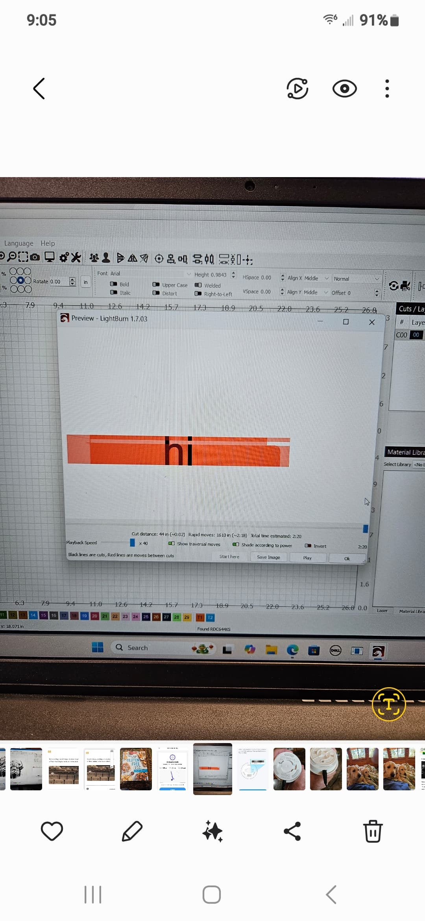Click the HSpace value stepper arrows
Viewport: 425px width, 921px height.
(283, 277)
